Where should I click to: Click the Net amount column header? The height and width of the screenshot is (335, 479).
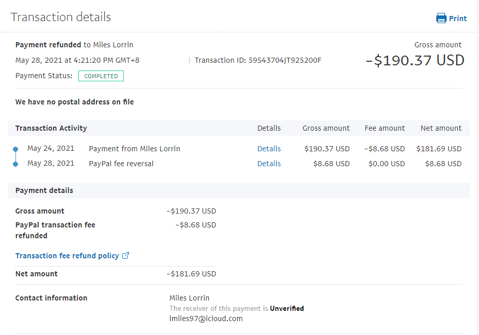click(x=441, y=128)
